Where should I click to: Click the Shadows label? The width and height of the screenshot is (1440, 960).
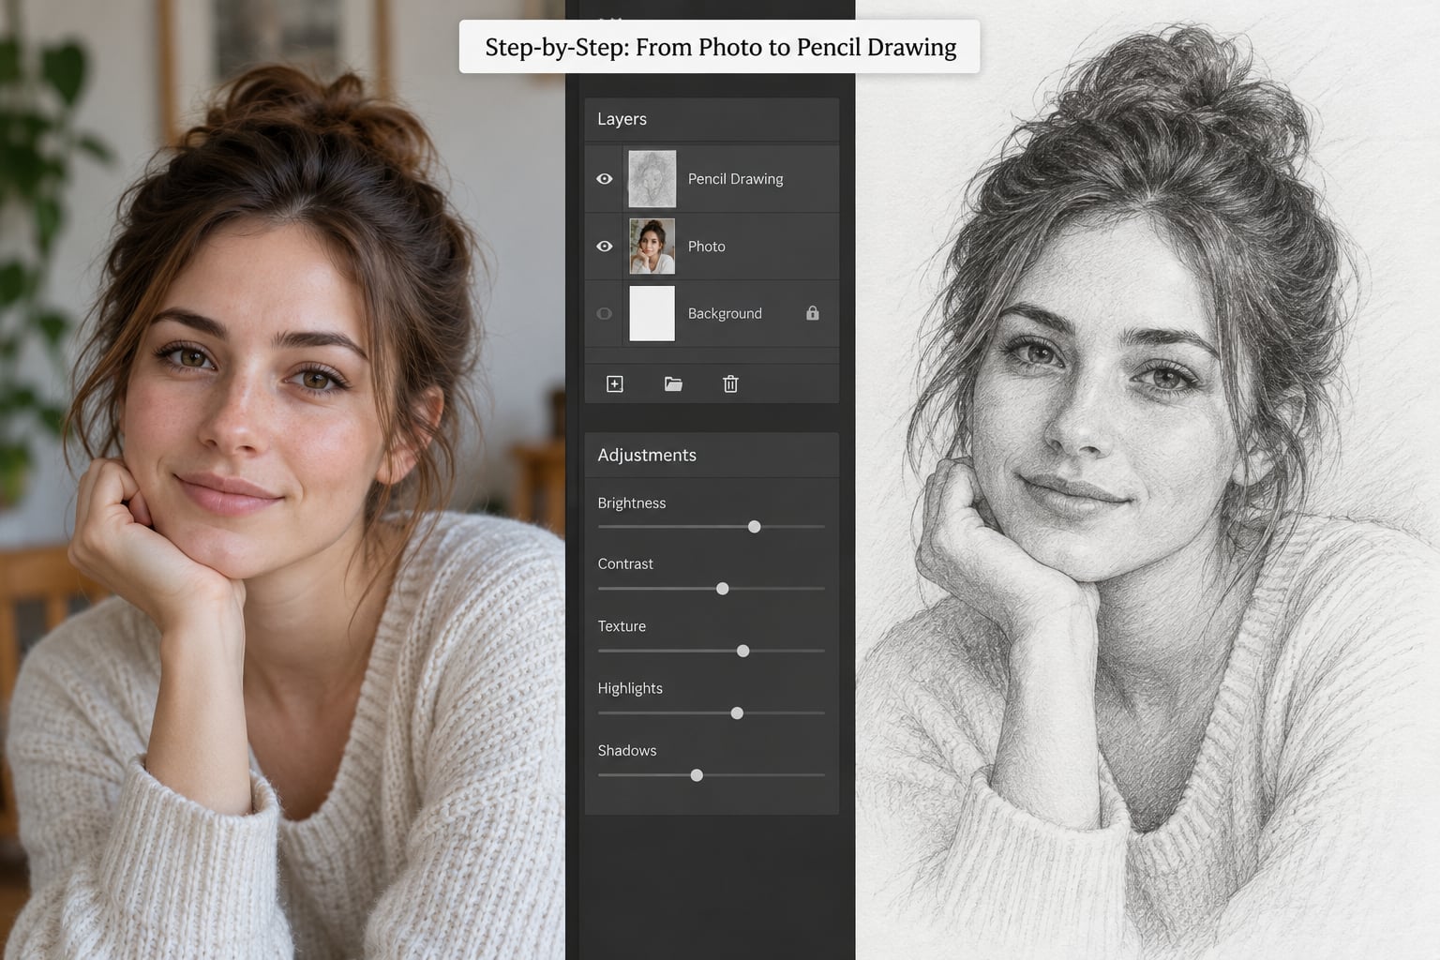click(627, 751)
